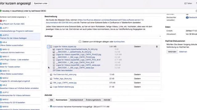Click image icon next to SM_Logo_CMYK_weiss.jpg
Viewport: 197px width, 110px height.
[51, 83]
